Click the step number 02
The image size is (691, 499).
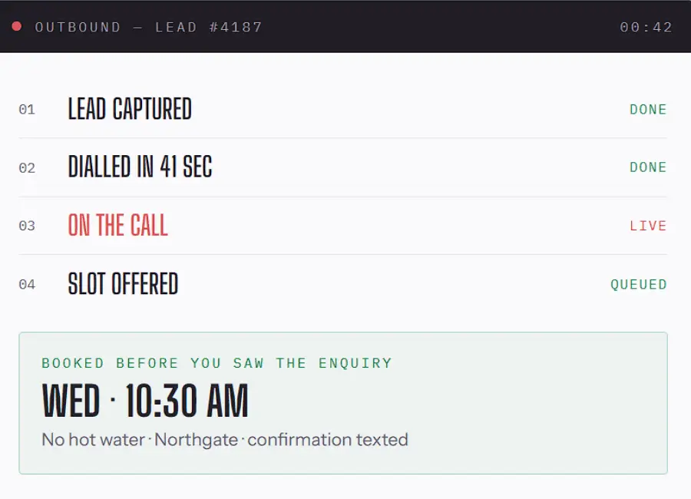click(27, 168)
